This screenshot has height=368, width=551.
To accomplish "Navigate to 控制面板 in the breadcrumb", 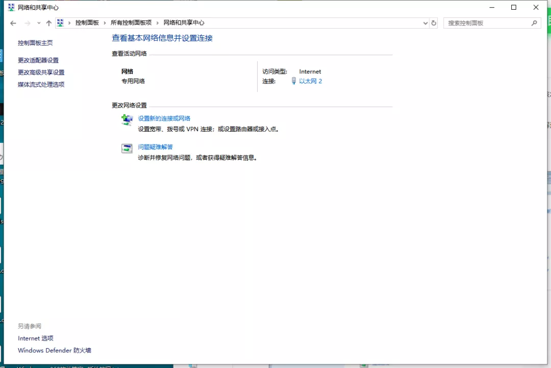I will [88, 23].
